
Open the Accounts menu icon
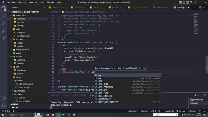coord(4,98)
